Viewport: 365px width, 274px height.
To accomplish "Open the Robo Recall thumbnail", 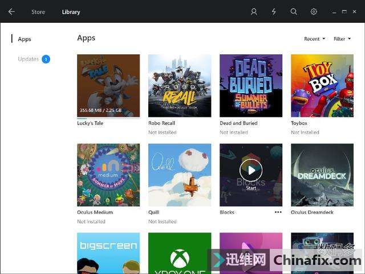I will (180, 86).
